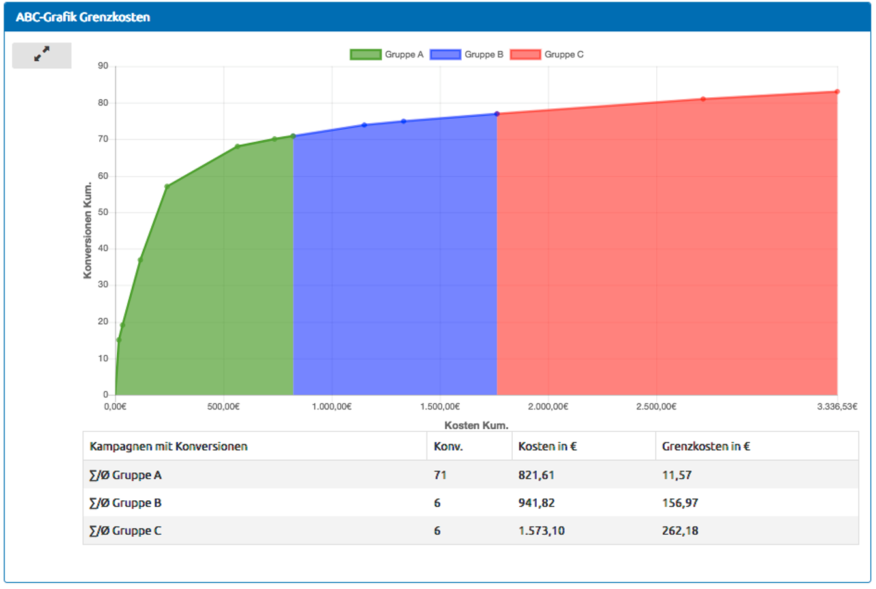Click the 500,00€ x-axis label
Image resolution: width=876 pixels, height=589 pixels.
223,406
